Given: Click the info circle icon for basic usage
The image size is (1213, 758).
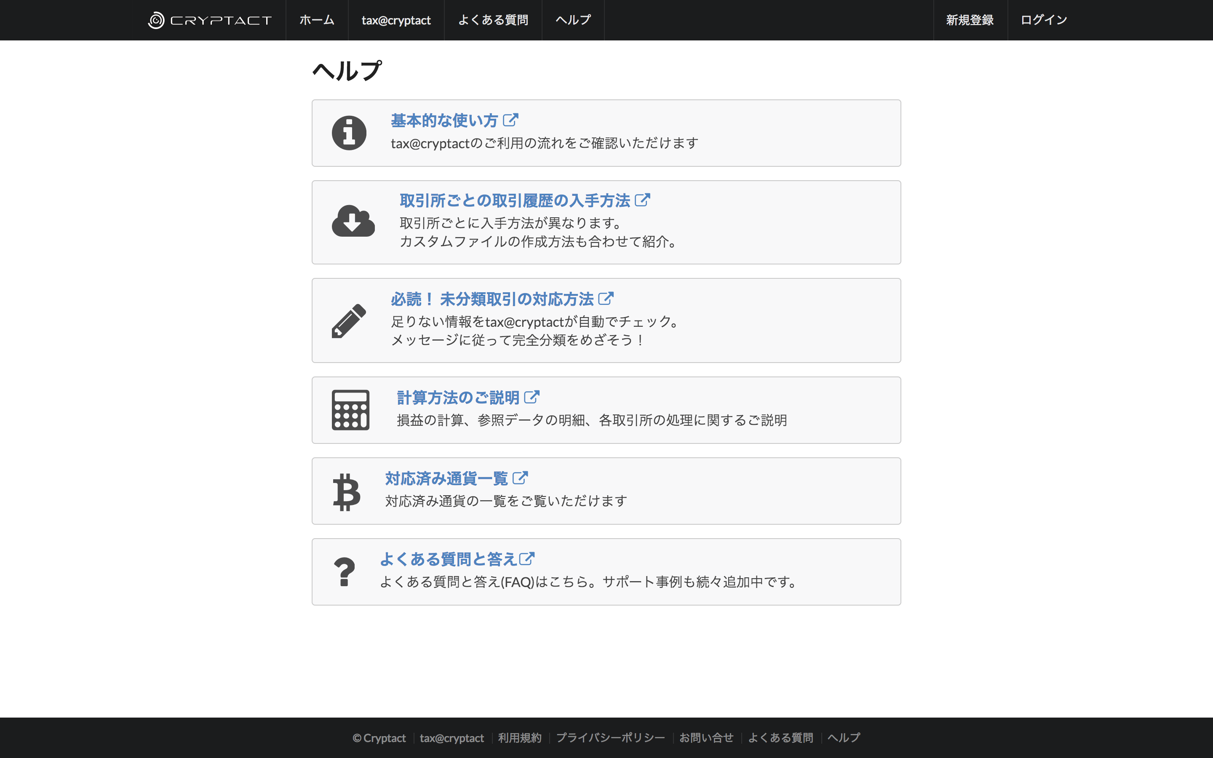Looking at the screenshot, I should pos(349,133).
